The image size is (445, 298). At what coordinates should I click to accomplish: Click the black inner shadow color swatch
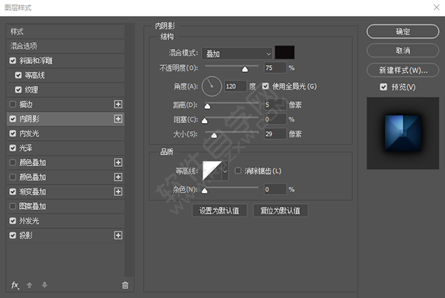[x=285, y=53]
